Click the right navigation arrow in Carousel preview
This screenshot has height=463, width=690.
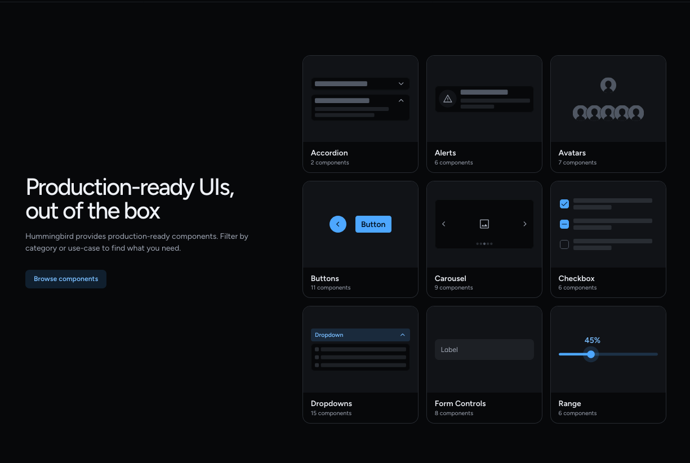[x=524, y=224]
